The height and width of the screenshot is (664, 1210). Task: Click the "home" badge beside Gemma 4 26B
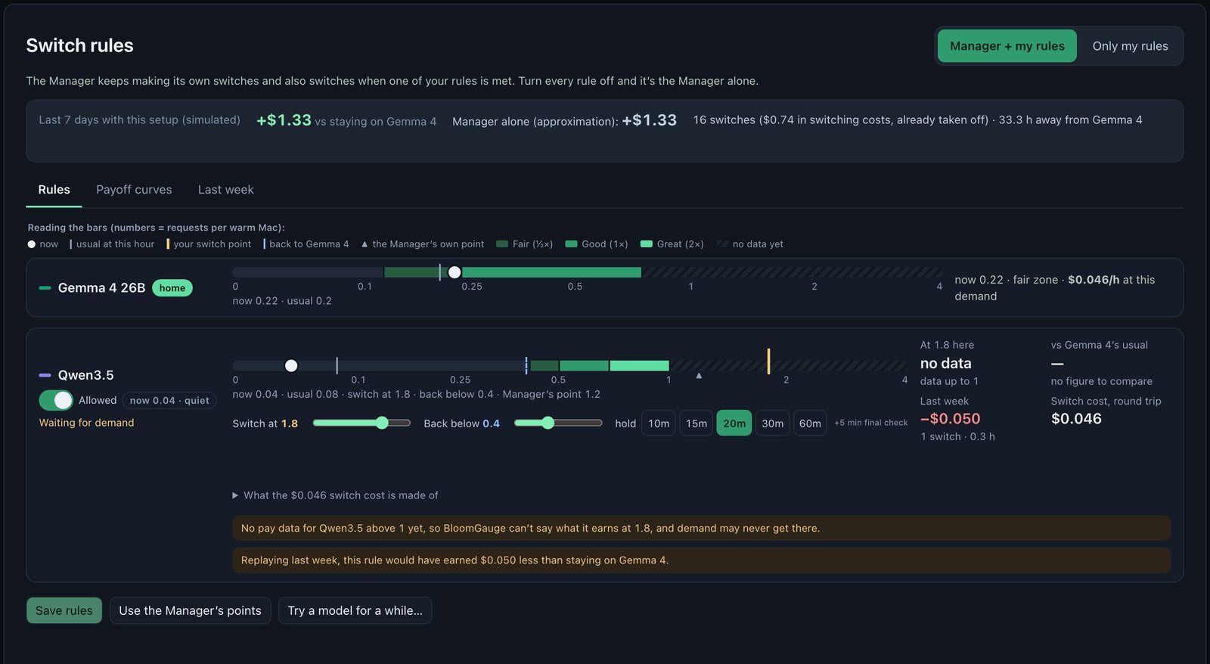(172, 288)
